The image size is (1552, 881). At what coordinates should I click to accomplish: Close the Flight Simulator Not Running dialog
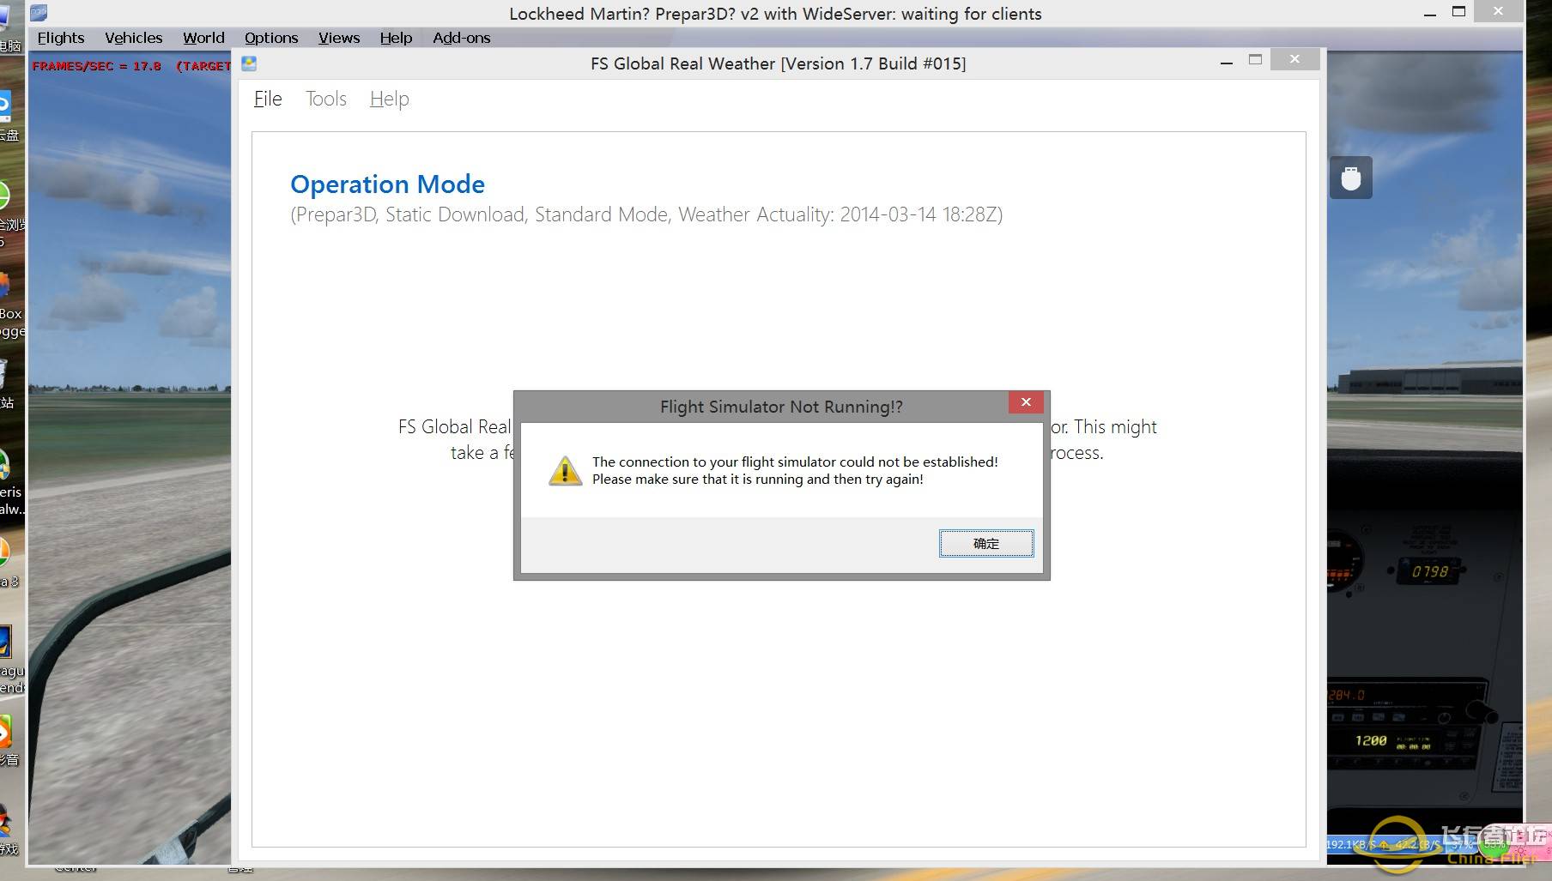click(x=1026, y=402)
